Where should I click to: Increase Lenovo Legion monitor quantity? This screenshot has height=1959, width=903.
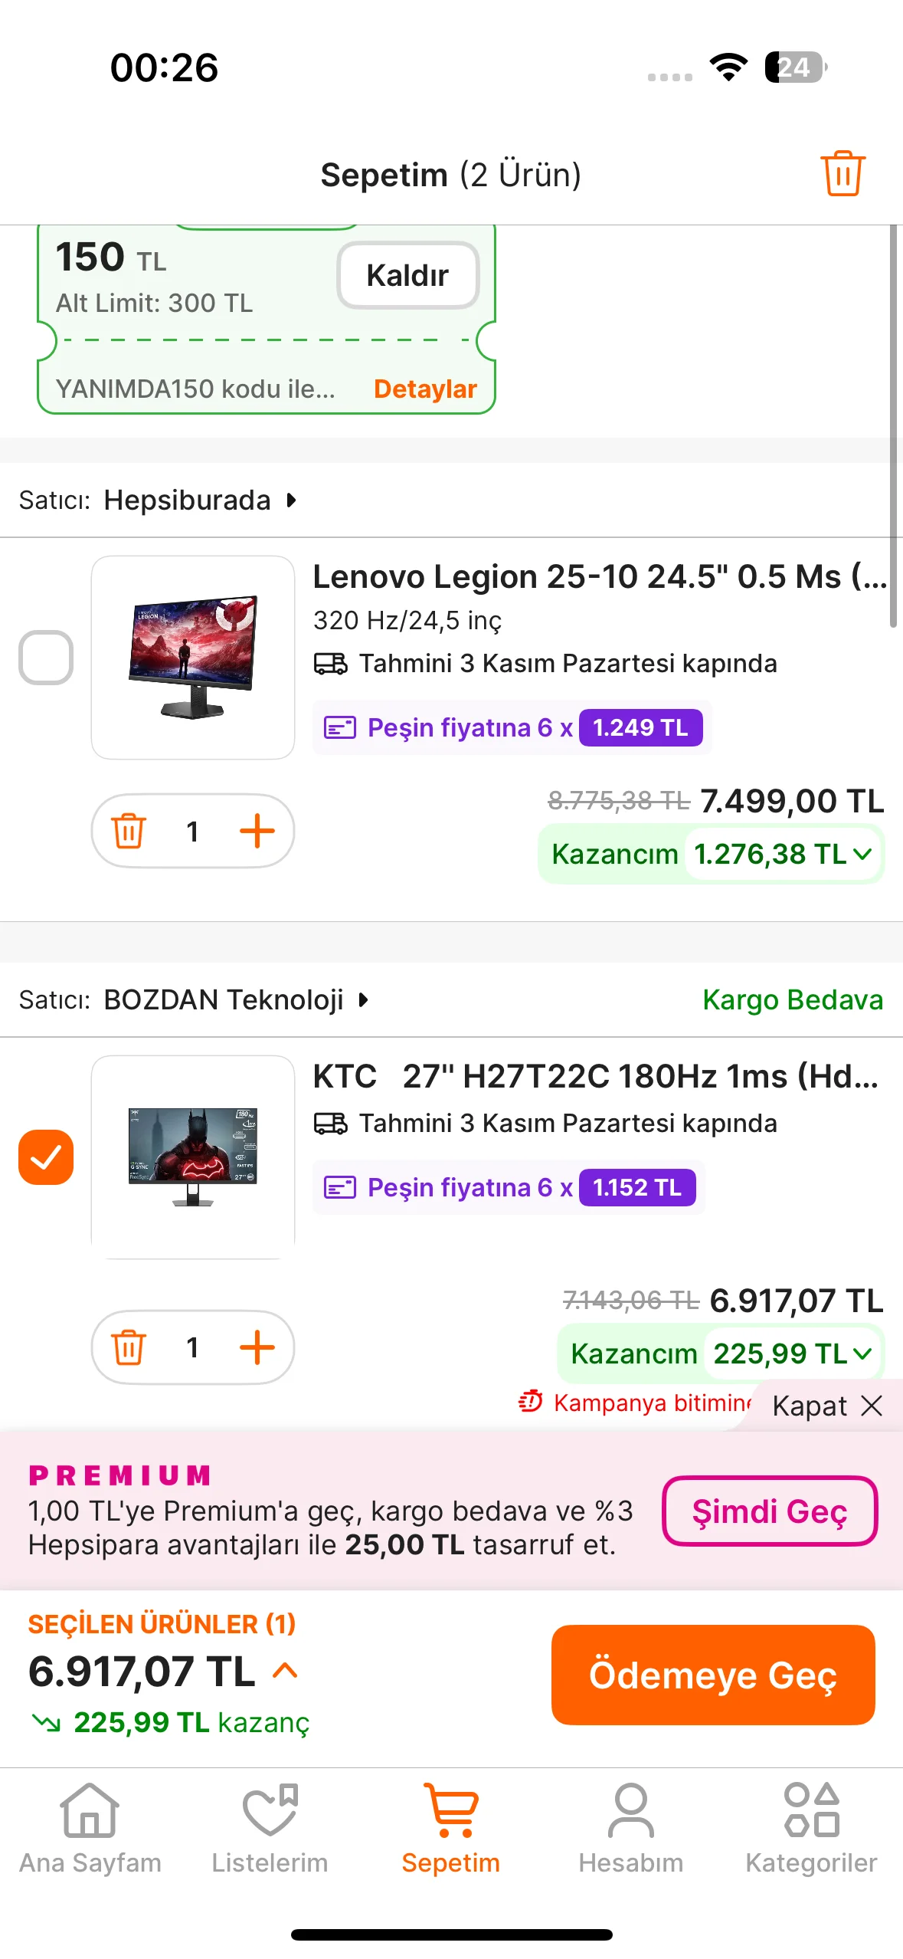257,831
